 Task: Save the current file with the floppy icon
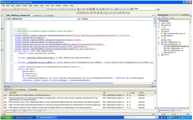[x=90, y=9]
